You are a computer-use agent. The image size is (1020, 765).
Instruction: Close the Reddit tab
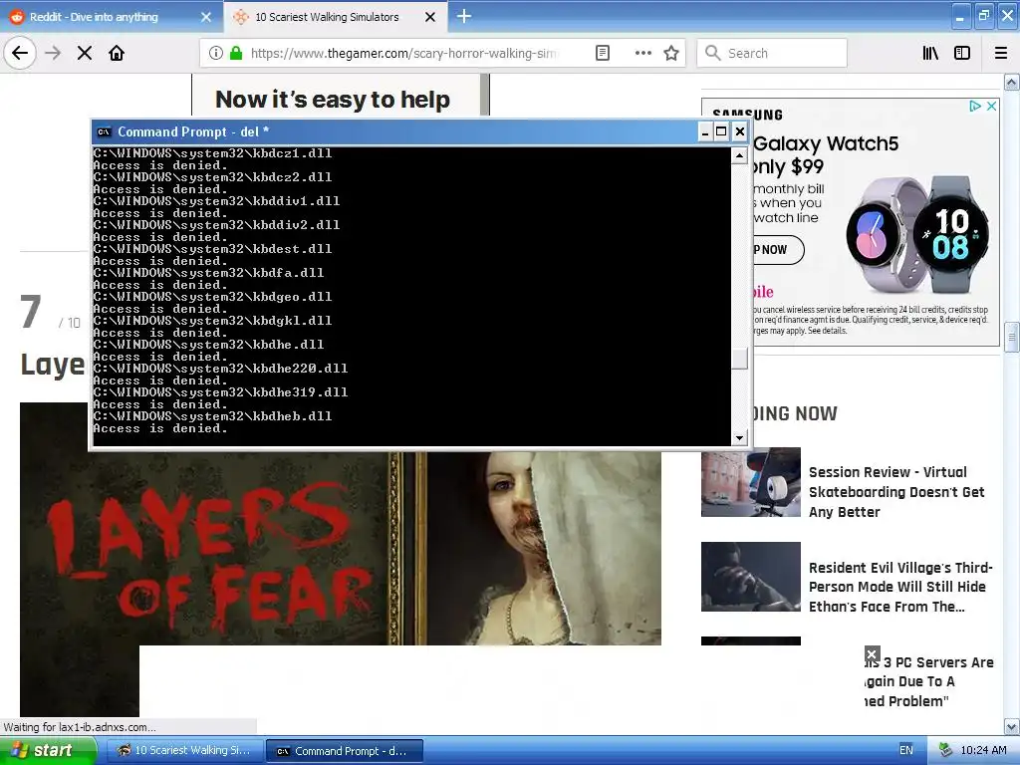206,17
